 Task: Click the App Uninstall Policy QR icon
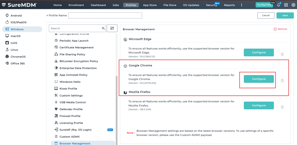(56, 75)
